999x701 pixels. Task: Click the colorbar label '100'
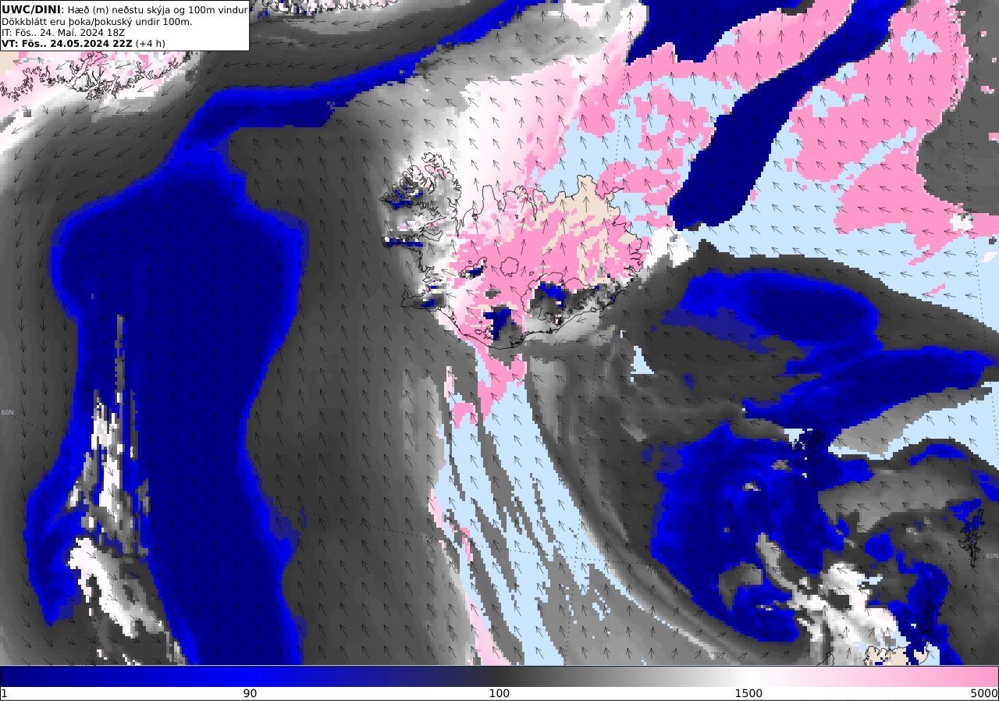click(x=499, y=693)
